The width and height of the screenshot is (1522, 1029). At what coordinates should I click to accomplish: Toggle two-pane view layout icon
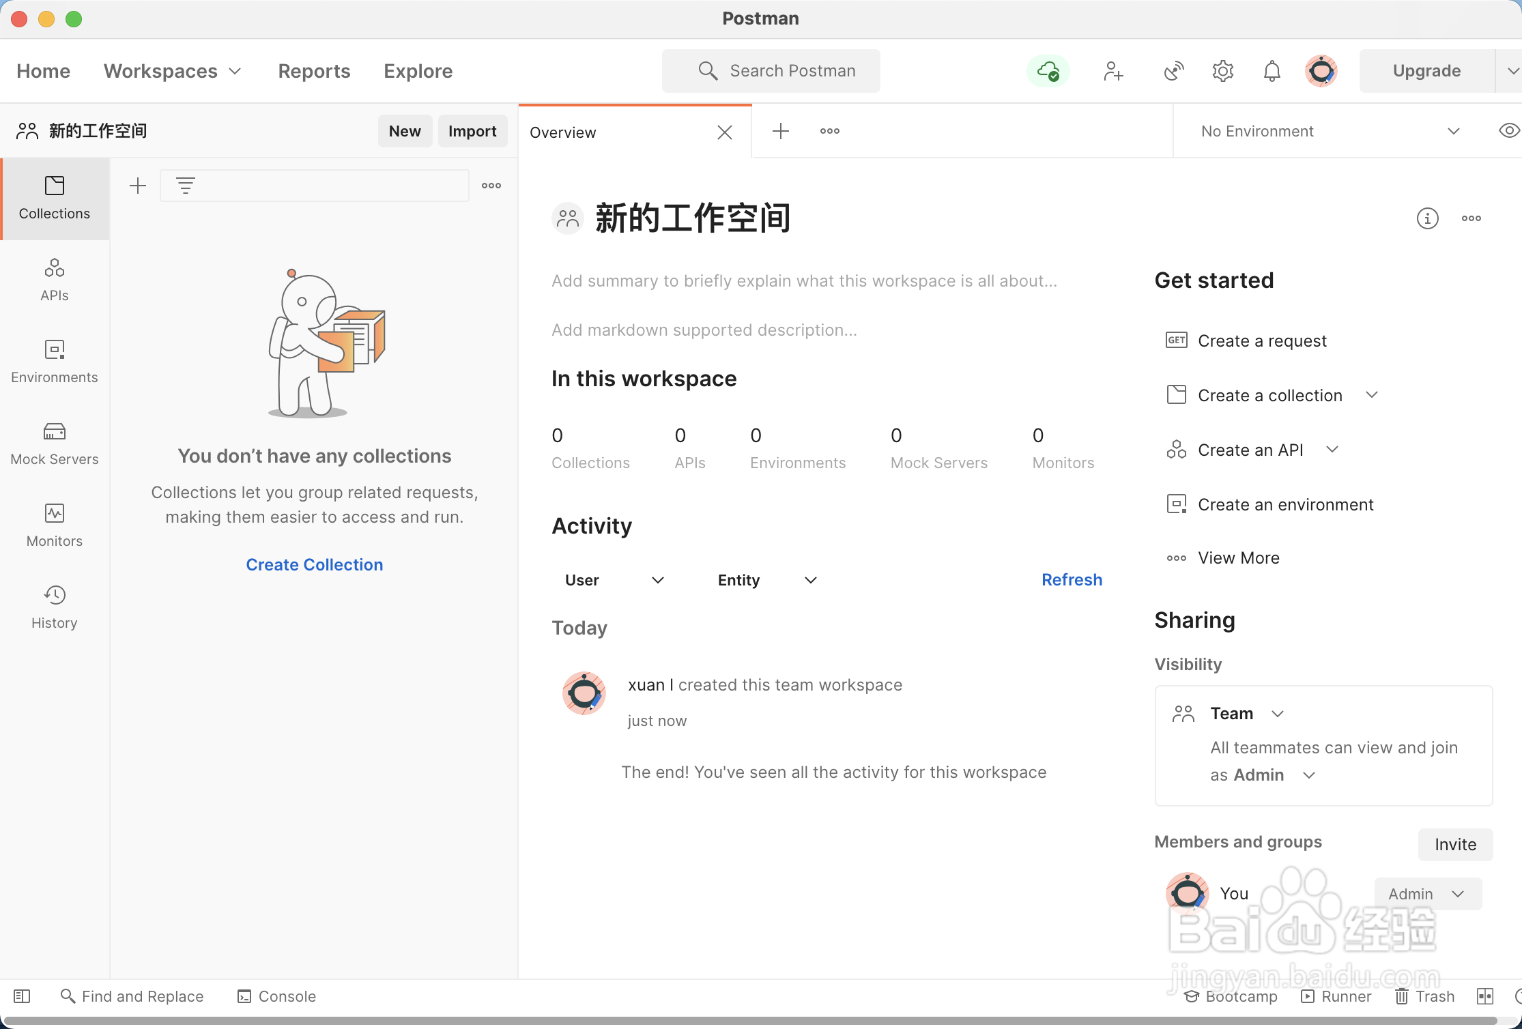pyautogui.click(x=1485, y=996)
